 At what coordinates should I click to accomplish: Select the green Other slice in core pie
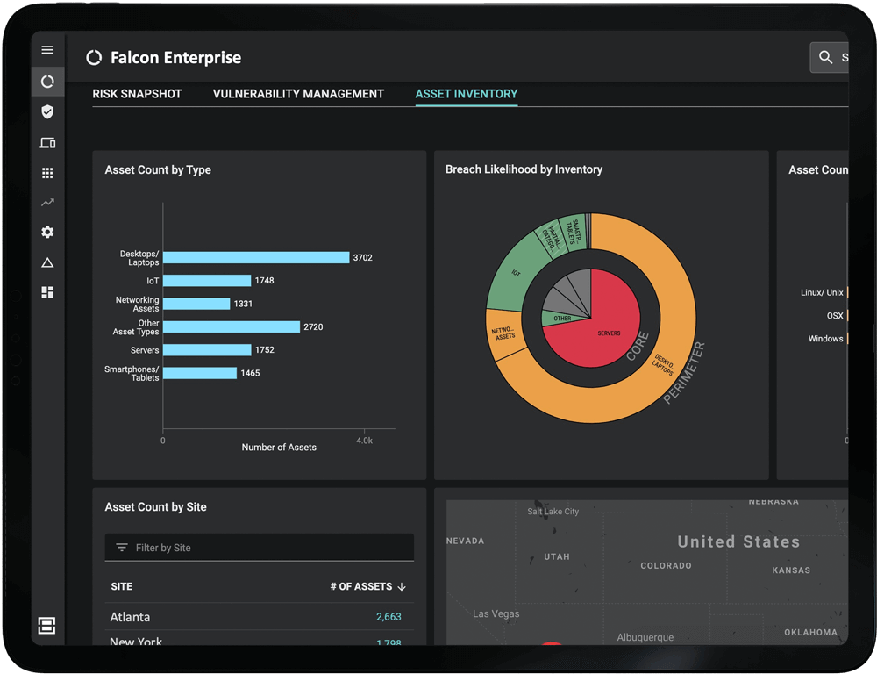(x=562, y=319)
